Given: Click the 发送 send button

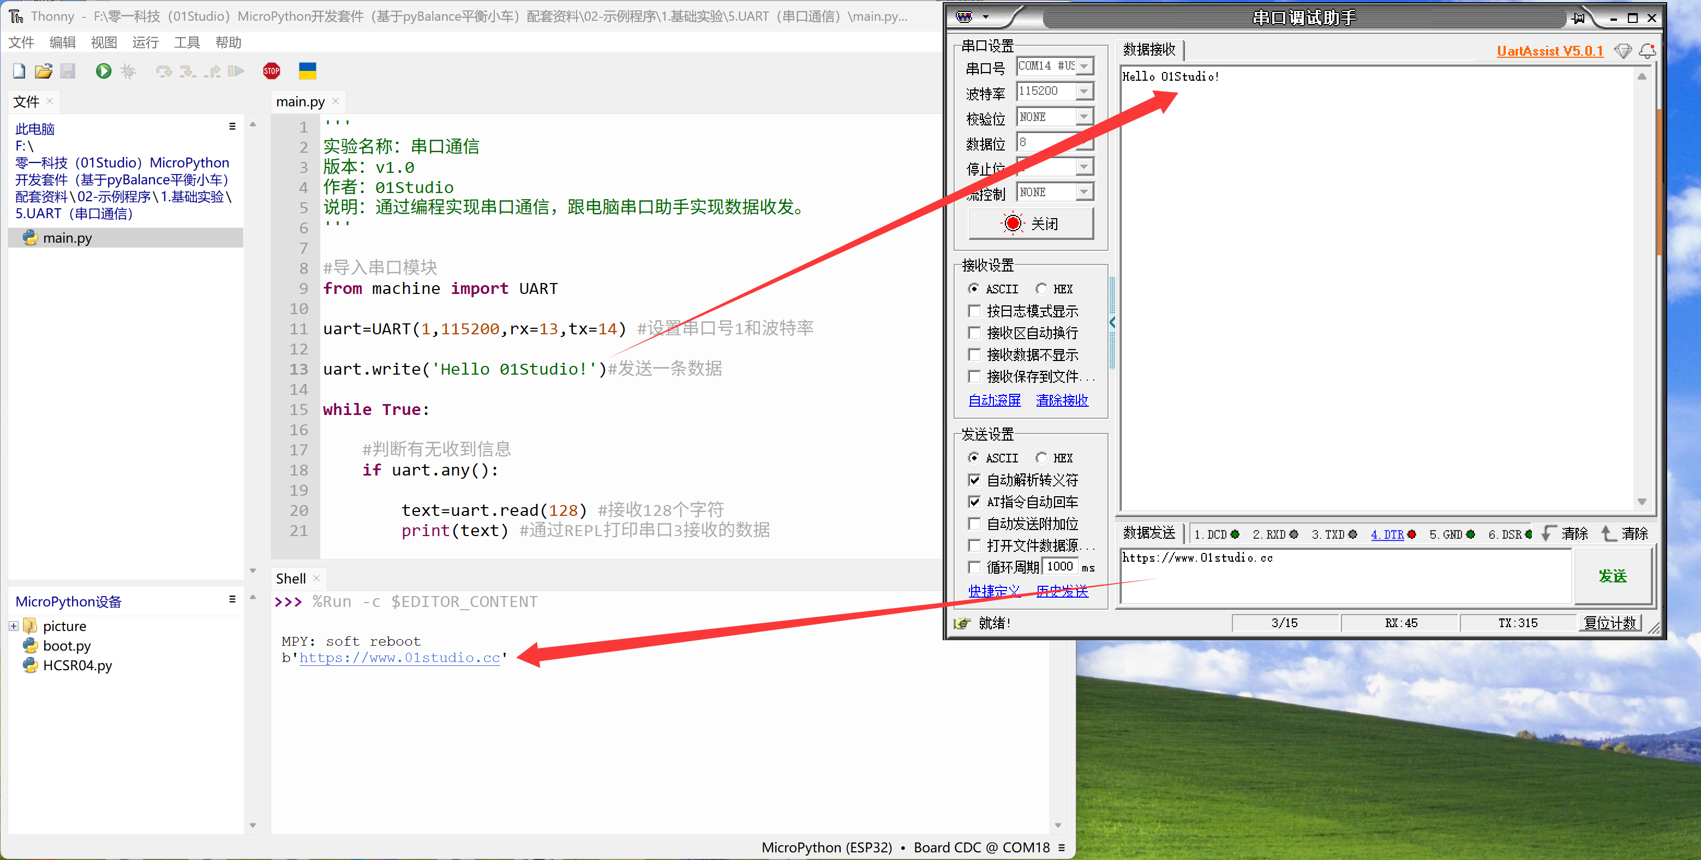Looking at the screenshot, I should click(x=1613, y=576).
